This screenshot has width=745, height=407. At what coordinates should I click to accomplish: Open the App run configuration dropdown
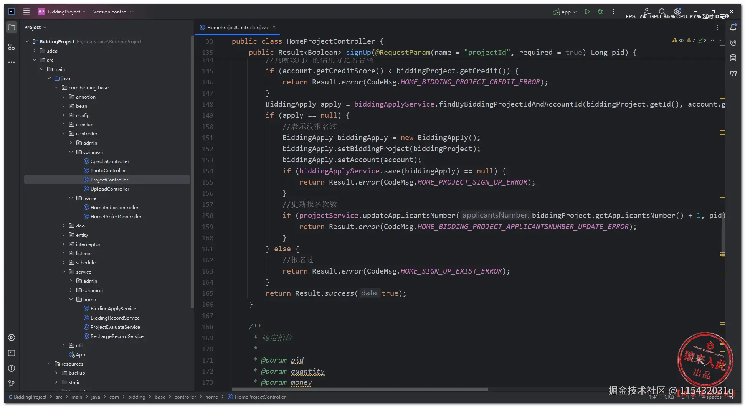coord(565,12)
